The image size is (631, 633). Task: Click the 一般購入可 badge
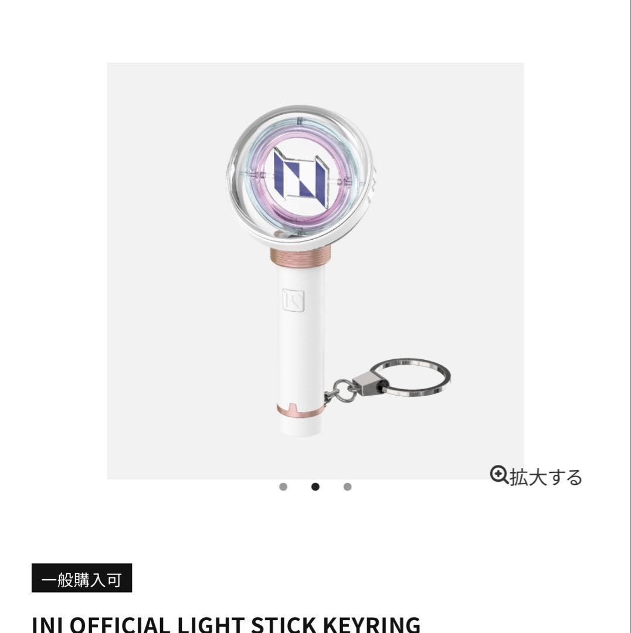[82, 578]
